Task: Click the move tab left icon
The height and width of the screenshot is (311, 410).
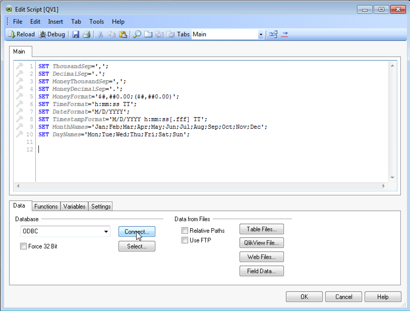Action: coord(159,34)
